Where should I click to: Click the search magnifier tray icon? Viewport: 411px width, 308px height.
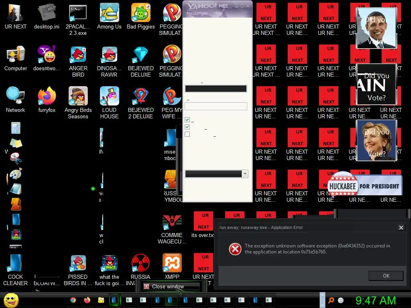point(331,300)
